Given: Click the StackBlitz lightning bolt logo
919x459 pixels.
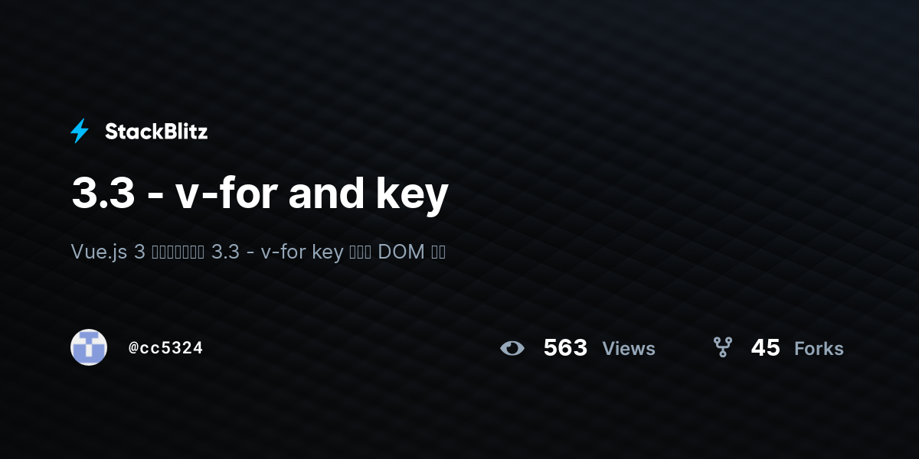Looking at the screenshot, I should click(x=80, y=131).
